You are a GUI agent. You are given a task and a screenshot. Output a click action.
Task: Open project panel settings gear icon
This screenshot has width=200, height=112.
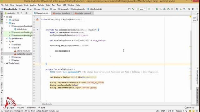click(x=26, y=13)
